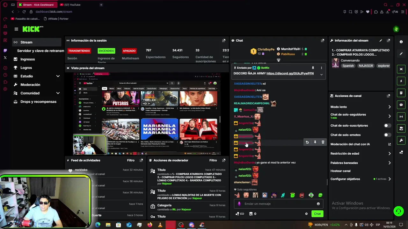Click the Twitch icon in the browser sidebar
This screenshot has height=229, width=408.
coord(5,51)
